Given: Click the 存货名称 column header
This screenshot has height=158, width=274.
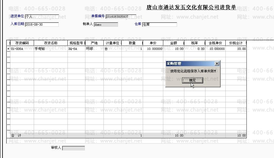Looking at the screenshot, I should [x=51, y=43].
